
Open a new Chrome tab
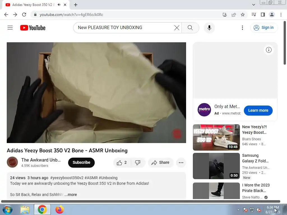click(76, 5)
